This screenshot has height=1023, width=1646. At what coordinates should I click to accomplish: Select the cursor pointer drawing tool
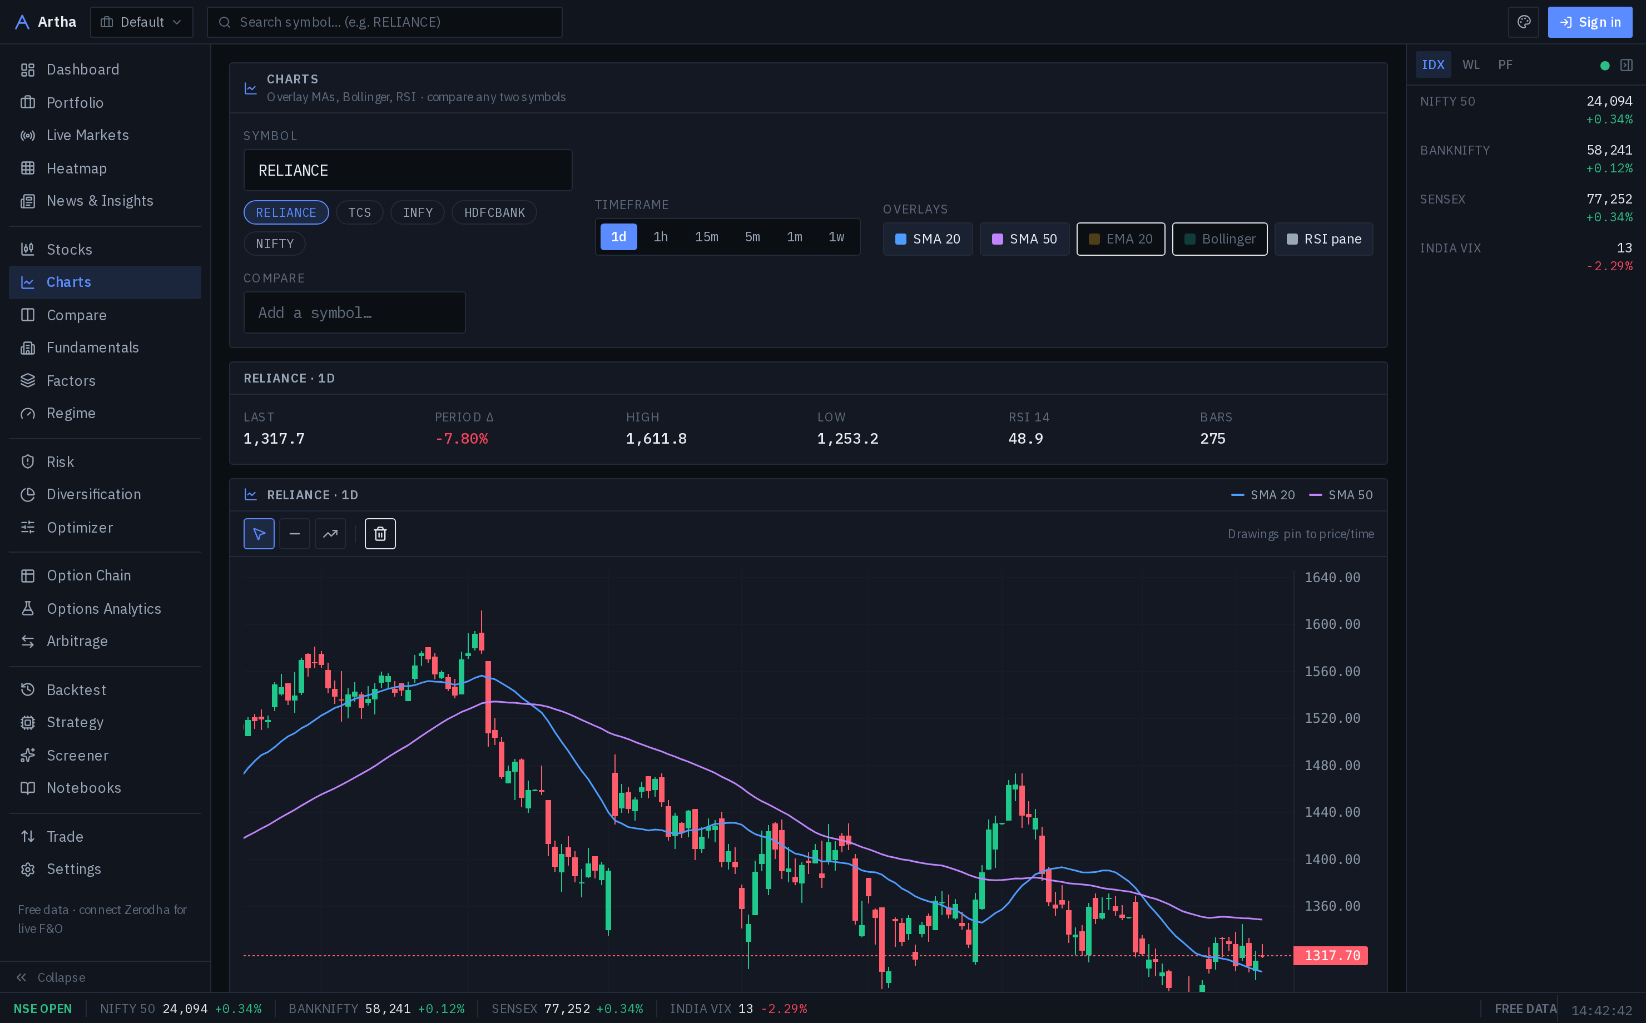coord(259,534)
